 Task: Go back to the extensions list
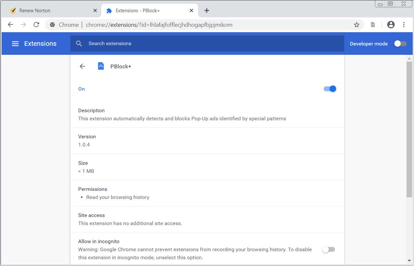click(83, 66)
